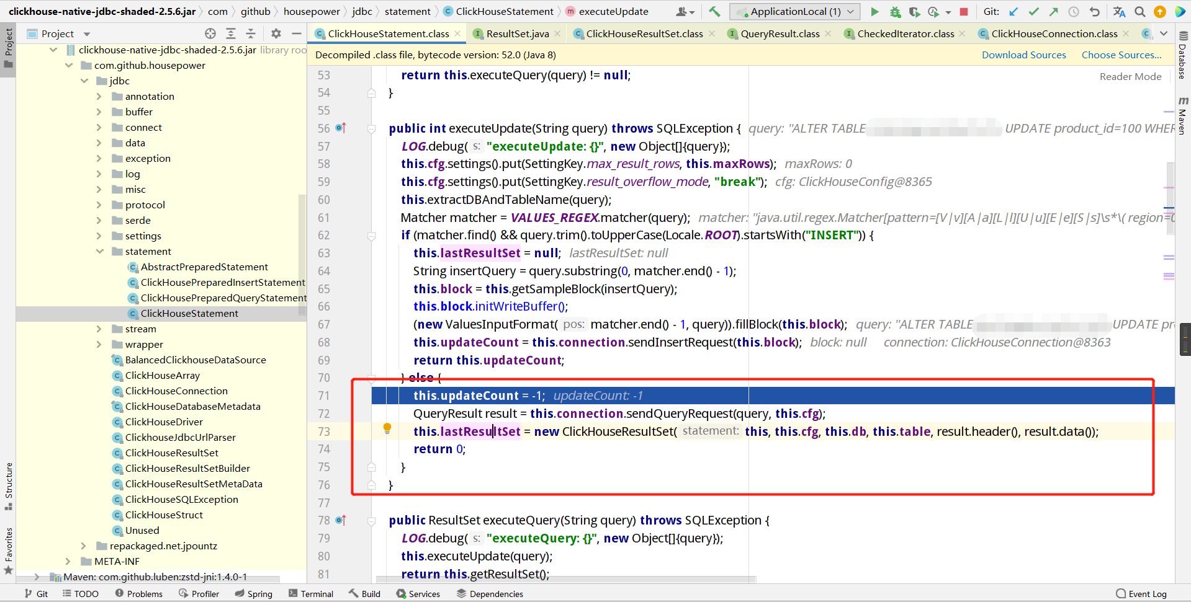This screenshot has height=602, width=1191.
Task: Collapse the statement package in Project tree
Action: tap(100, 251)
